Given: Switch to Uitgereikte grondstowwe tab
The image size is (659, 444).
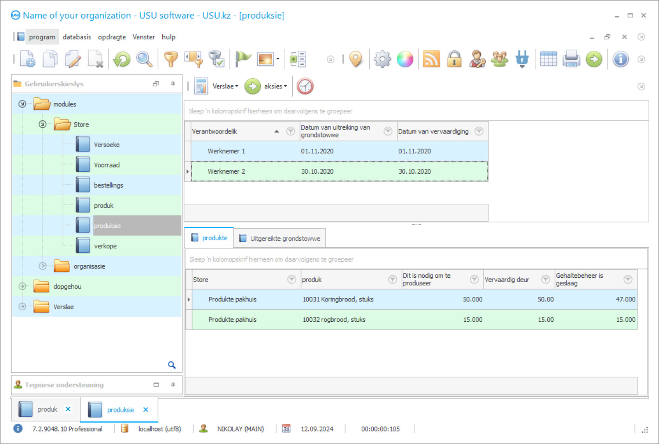Looking at the screenshot, I should click(x=280, y=238).
